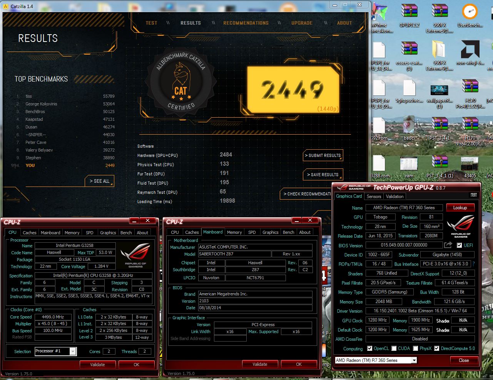This screenshot has width=493, height=380.
Task: Open the H170 Pro4(L1.92) archive
Action: [x=470, y=93]
